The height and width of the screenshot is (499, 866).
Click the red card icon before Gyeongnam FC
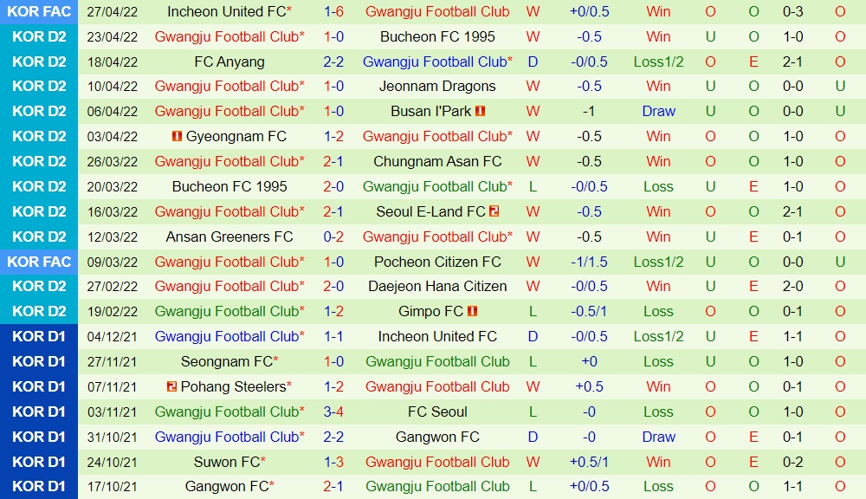tap(178, 137)
